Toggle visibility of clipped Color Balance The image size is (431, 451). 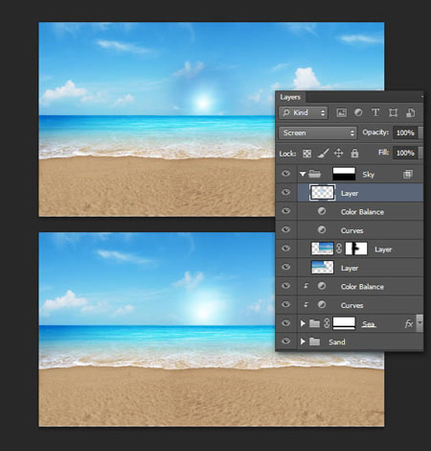click(x=286, y=286)
